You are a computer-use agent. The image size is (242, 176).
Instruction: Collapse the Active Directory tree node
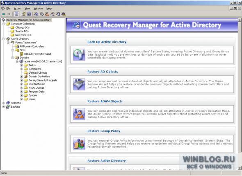(4, 39)
